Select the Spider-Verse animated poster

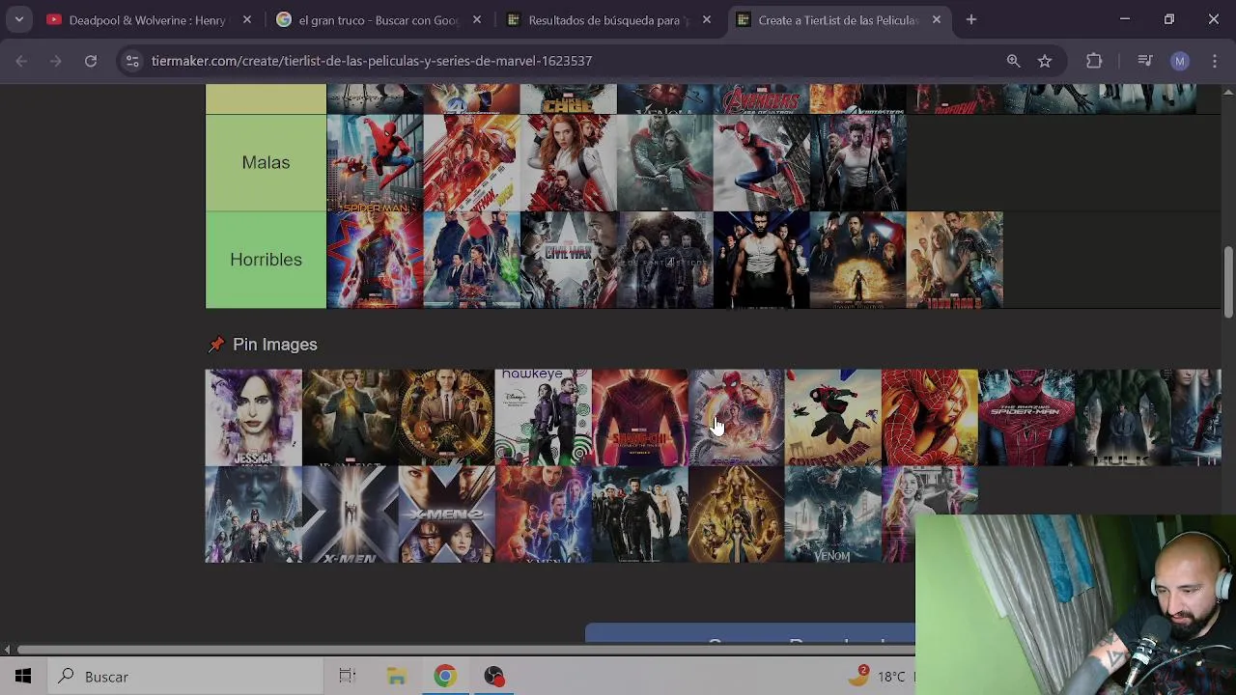(x=833, y=417)
